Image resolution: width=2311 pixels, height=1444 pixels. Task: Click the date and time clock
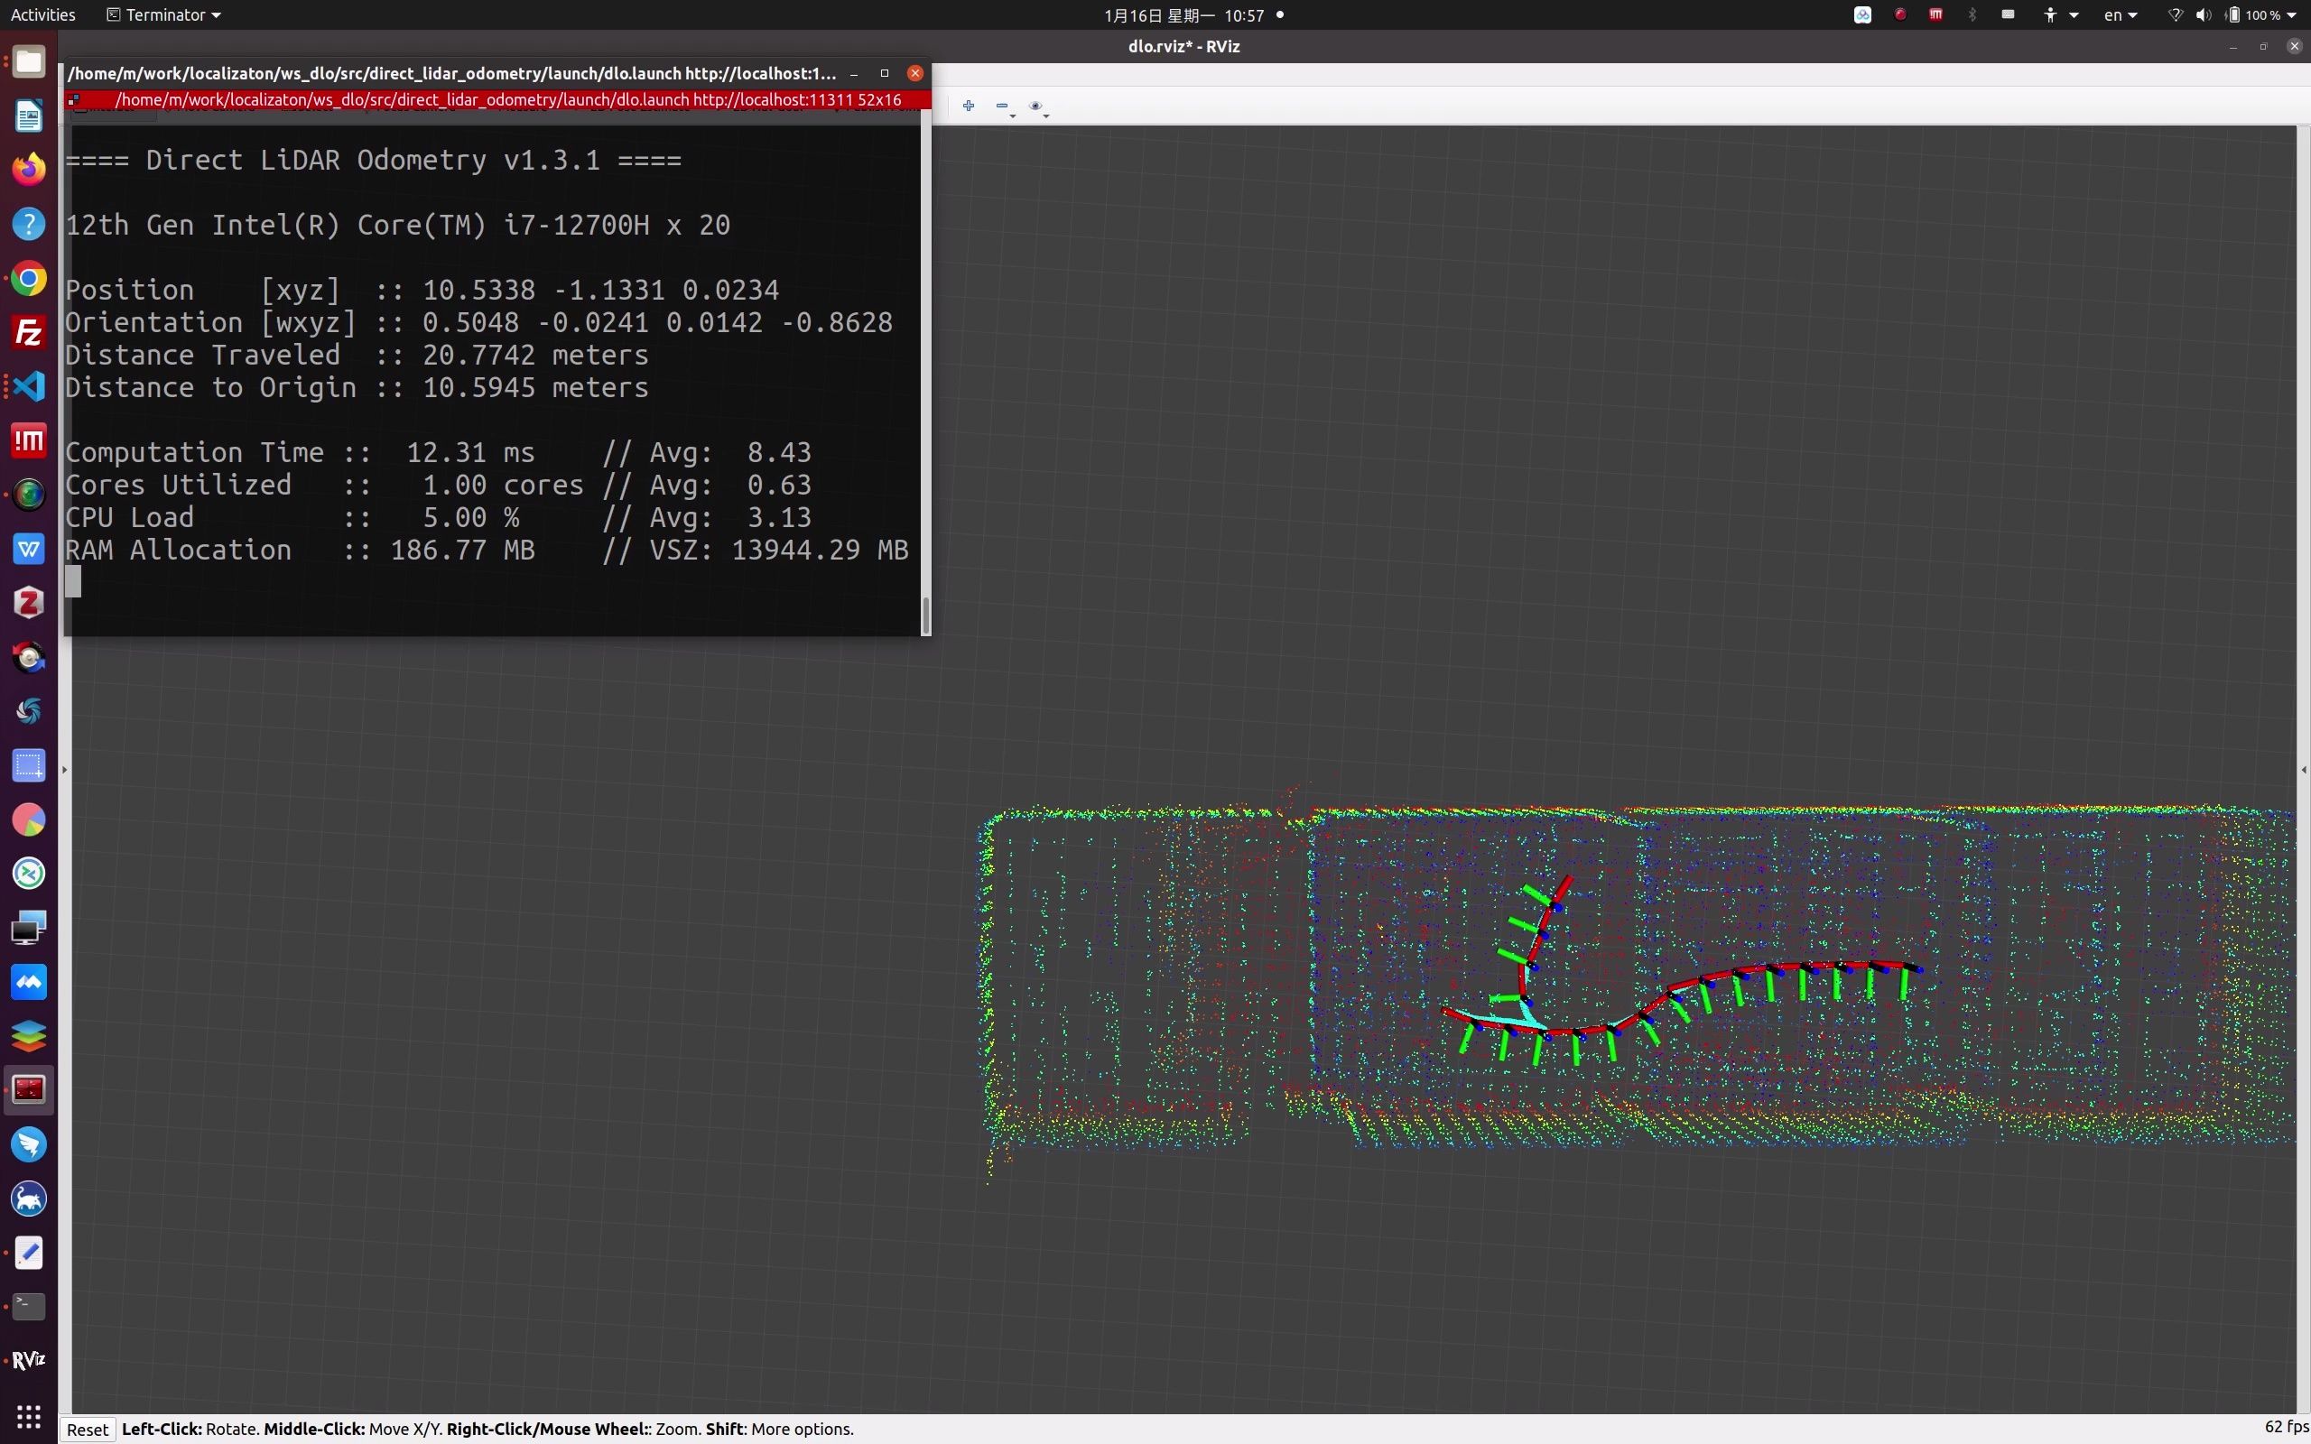[1184, 14]
